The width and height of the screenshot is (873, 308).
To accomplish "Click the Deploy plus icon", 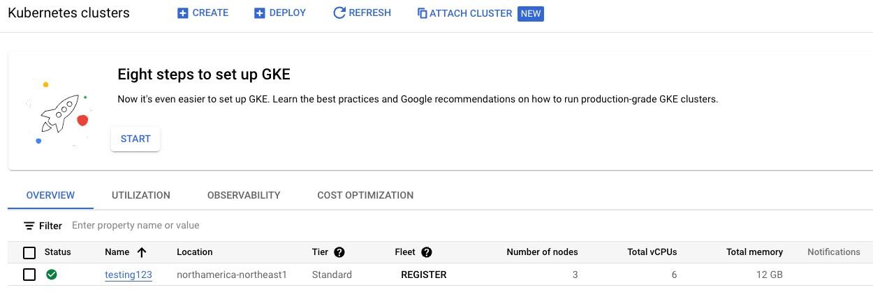I will [260, 13].
